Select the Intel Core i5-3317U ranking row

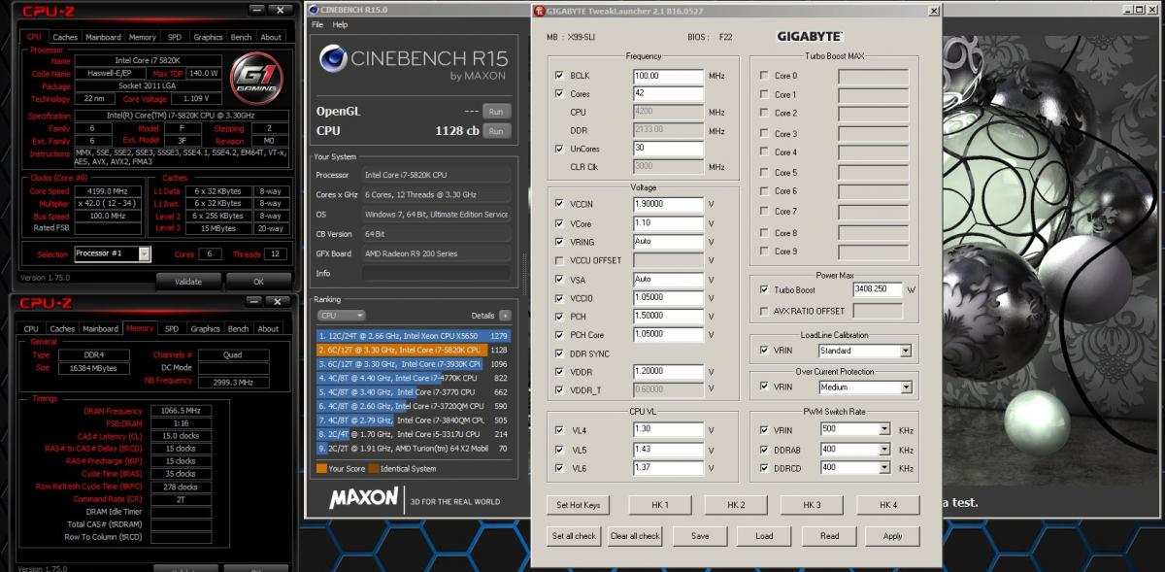pos(413,434)
